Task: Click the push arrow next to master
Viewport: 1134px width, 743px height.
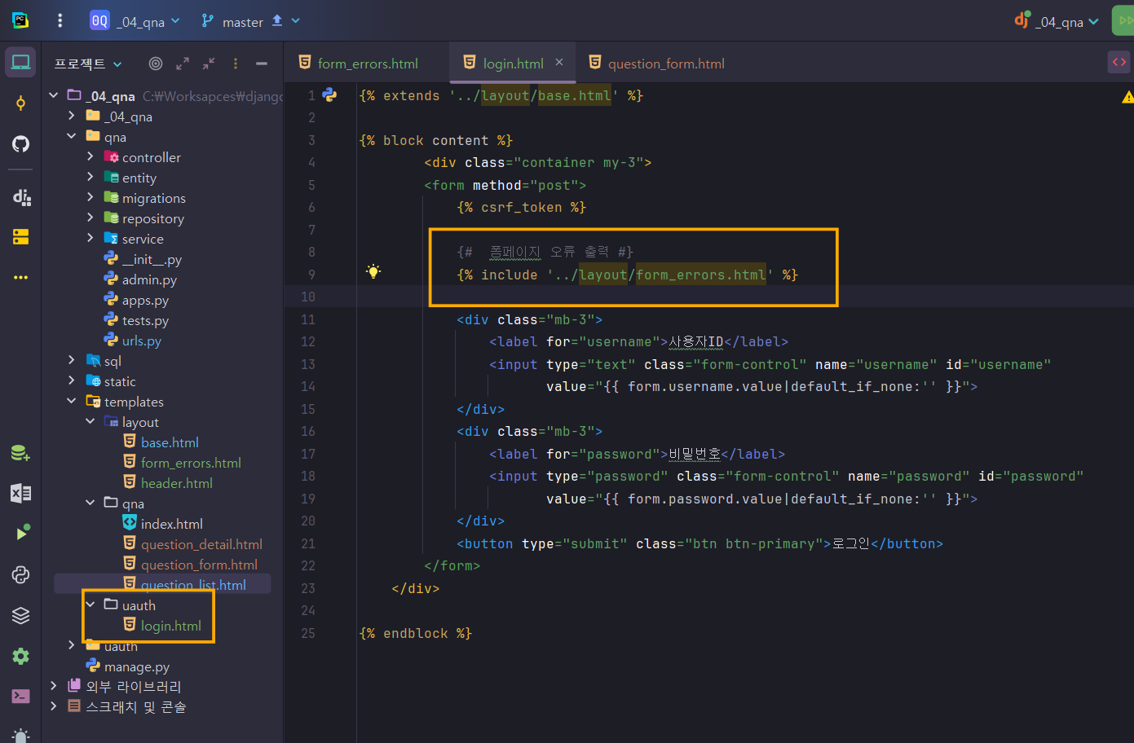Action: pos(277,20)
